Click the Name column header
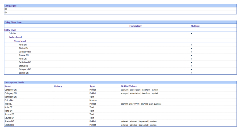 click(x=8, y=86)
